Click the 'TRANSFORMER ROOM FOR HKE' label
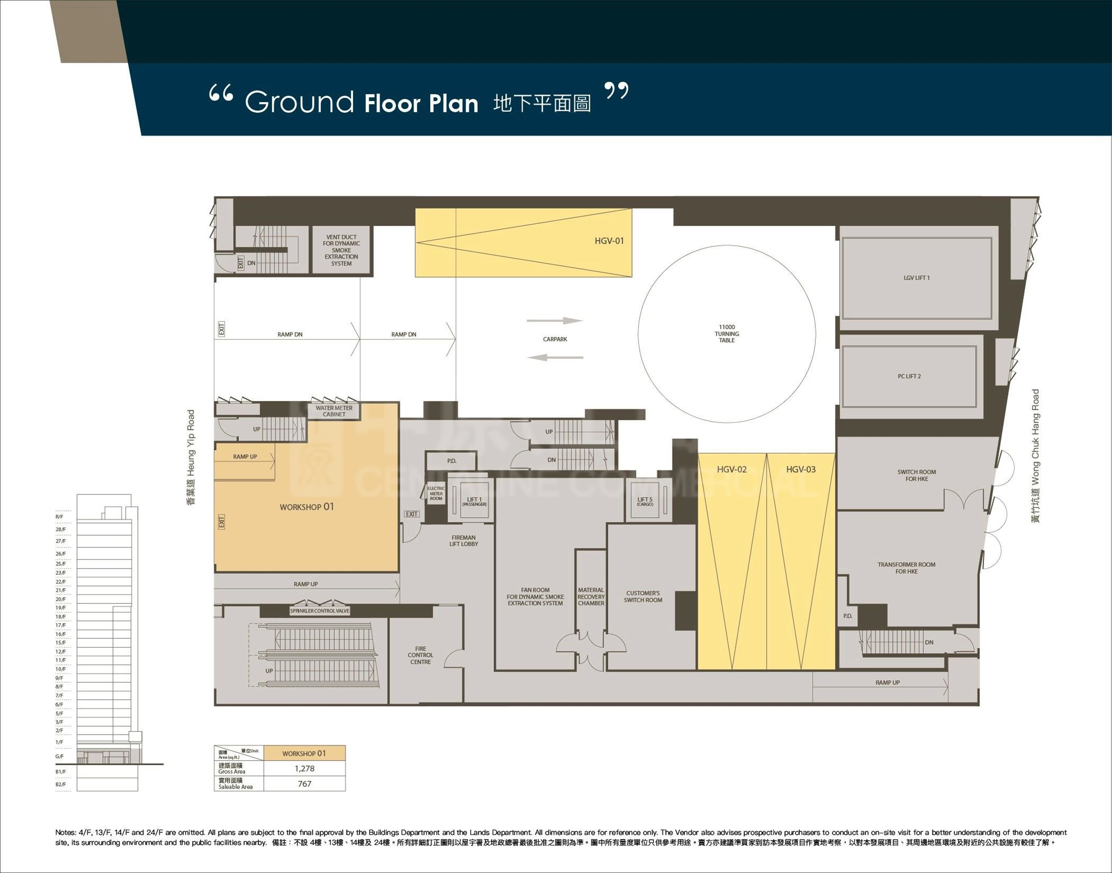This screenshot has width=1112, height=873. (x=907, y=568)
